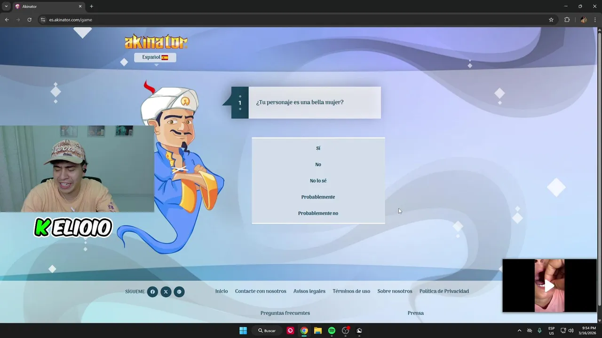The width and height of the screenshot is (602, 338).
Task: Open the 'Prensa' footer link
Action: [x=416, y=313]
